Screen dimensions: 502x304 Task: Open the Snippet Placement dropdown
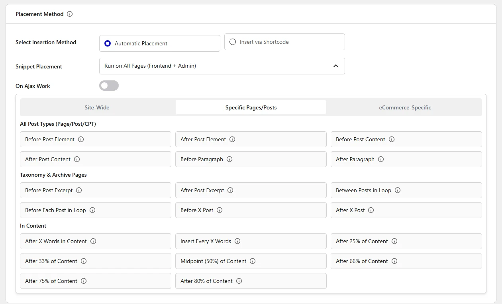tap(222, 66)
